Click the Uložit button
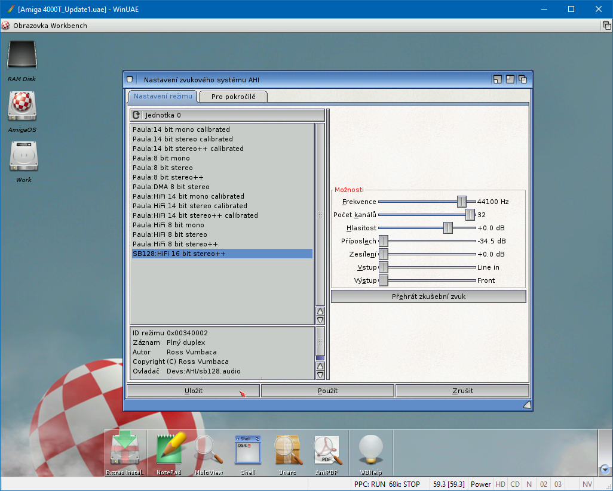 192,391
